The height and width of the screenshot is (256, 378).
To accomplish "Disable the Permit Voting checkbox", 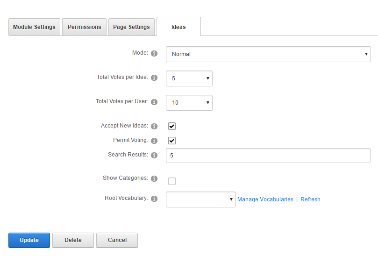I will tap(172, 141).
